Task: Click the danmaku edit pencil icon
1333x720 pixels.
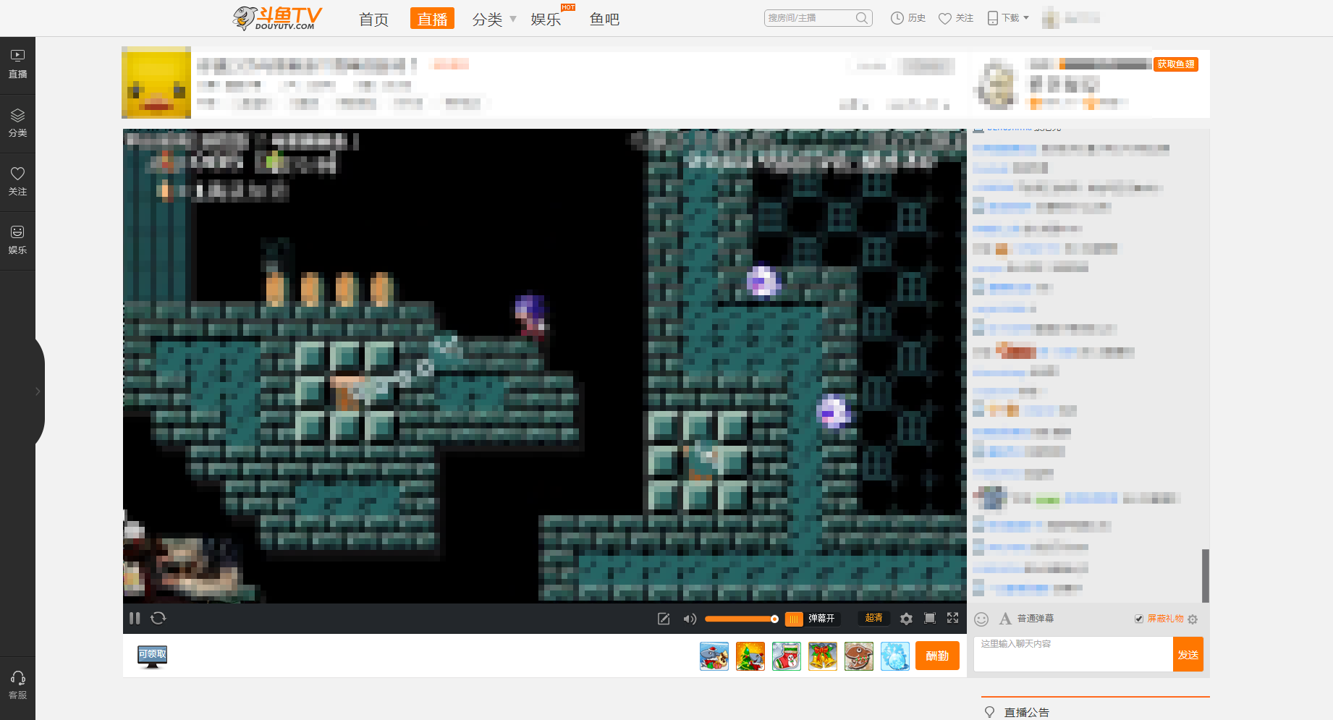Action: click(664, 619)
